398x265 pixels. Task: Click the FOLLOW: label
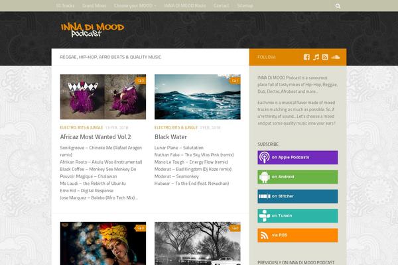(267, 57)
